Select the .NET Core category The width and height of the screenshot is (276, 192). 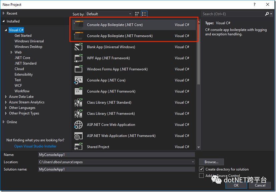[22, 58]
